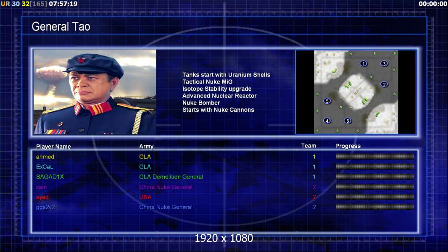
Task: Click team number in ahmed's row
Action: coord(314,157)
